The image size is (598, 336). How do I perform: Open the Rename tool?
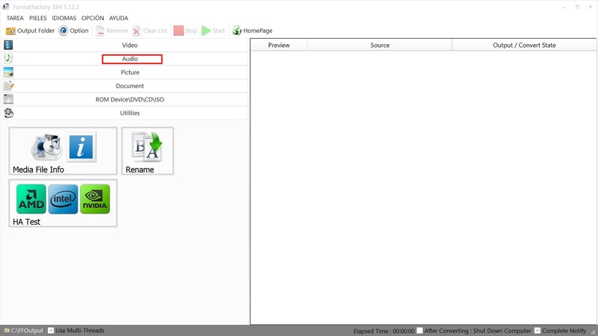147,151
